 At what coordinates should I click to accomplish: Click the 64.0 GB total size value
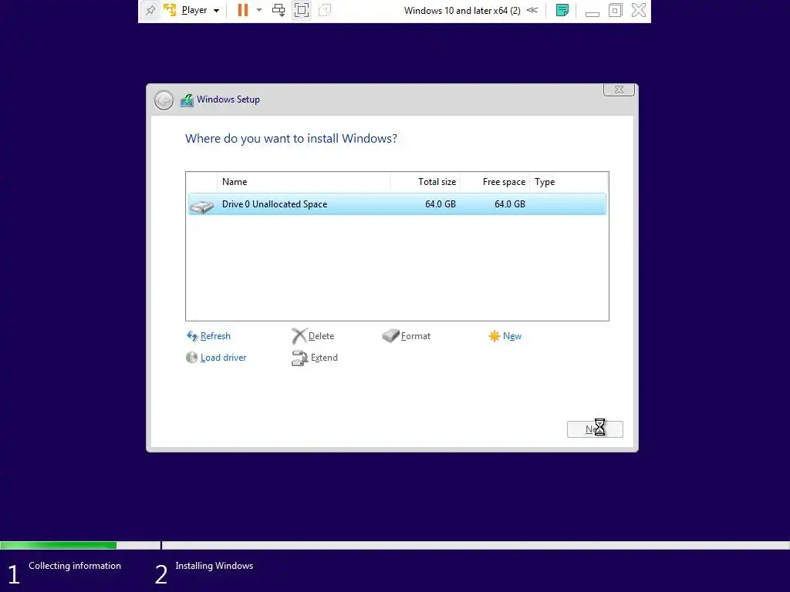[440, 203]
